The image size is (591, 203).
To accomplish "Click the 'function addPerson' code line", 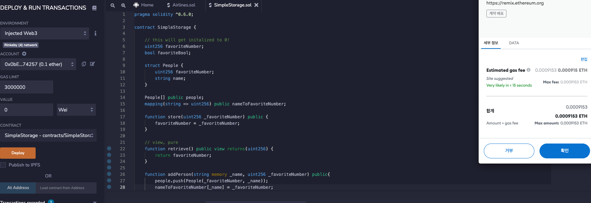I will (x=237, y=174).
